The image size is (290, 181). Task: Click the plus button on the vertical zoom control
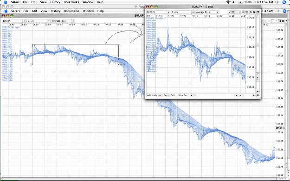[258, 78]
